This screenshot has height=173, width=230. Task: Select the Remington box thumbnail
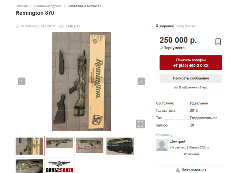pos(29,146)
